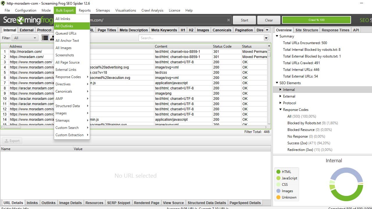Switch to the Canonicals tab
Image resolution: width=372 pixels, height=209 pixels.
pyautogui.click(x=222, y=30)
